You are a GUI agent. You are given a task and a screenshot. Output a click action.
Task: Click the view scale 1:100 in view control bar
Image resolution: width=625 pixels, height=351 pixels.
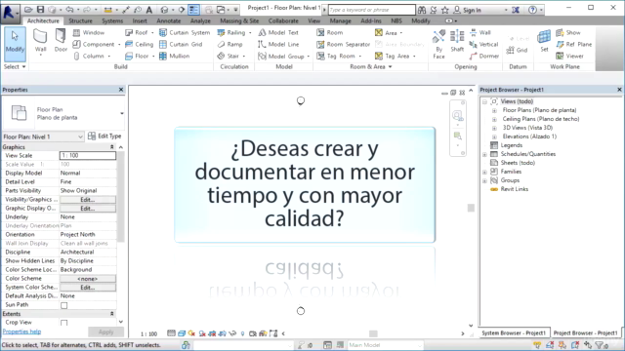[148, 333]
